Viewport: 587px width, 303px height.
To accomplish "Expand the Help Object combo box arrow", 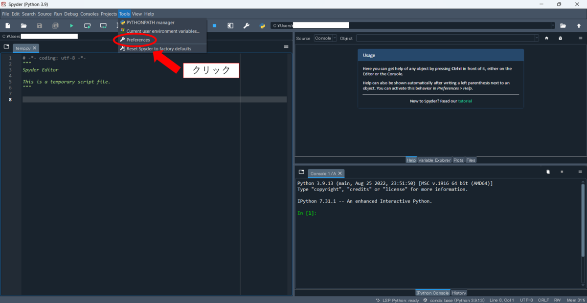I will 537,38.
